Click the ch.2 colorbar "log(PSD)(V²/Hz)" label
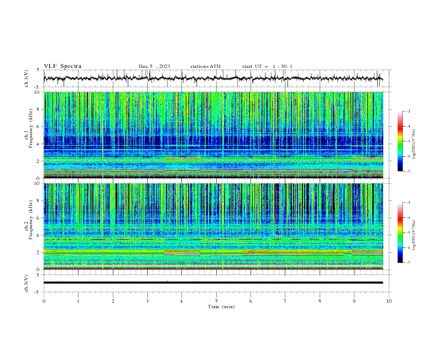This screenshot has height=338, width=438. pyautogui.click(x=414, y=235)
